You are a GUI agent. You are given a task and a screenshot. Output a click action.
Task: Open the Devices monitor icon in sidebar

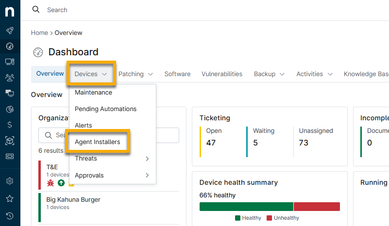(x=10, y=62)
